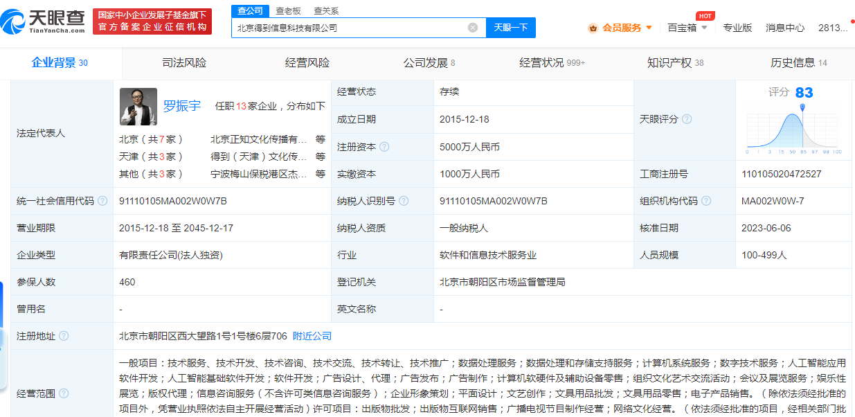The width and height of the screenshot is (855, 417).
Task: Open help icon next to 天眼评分
Action: [687, 119]
